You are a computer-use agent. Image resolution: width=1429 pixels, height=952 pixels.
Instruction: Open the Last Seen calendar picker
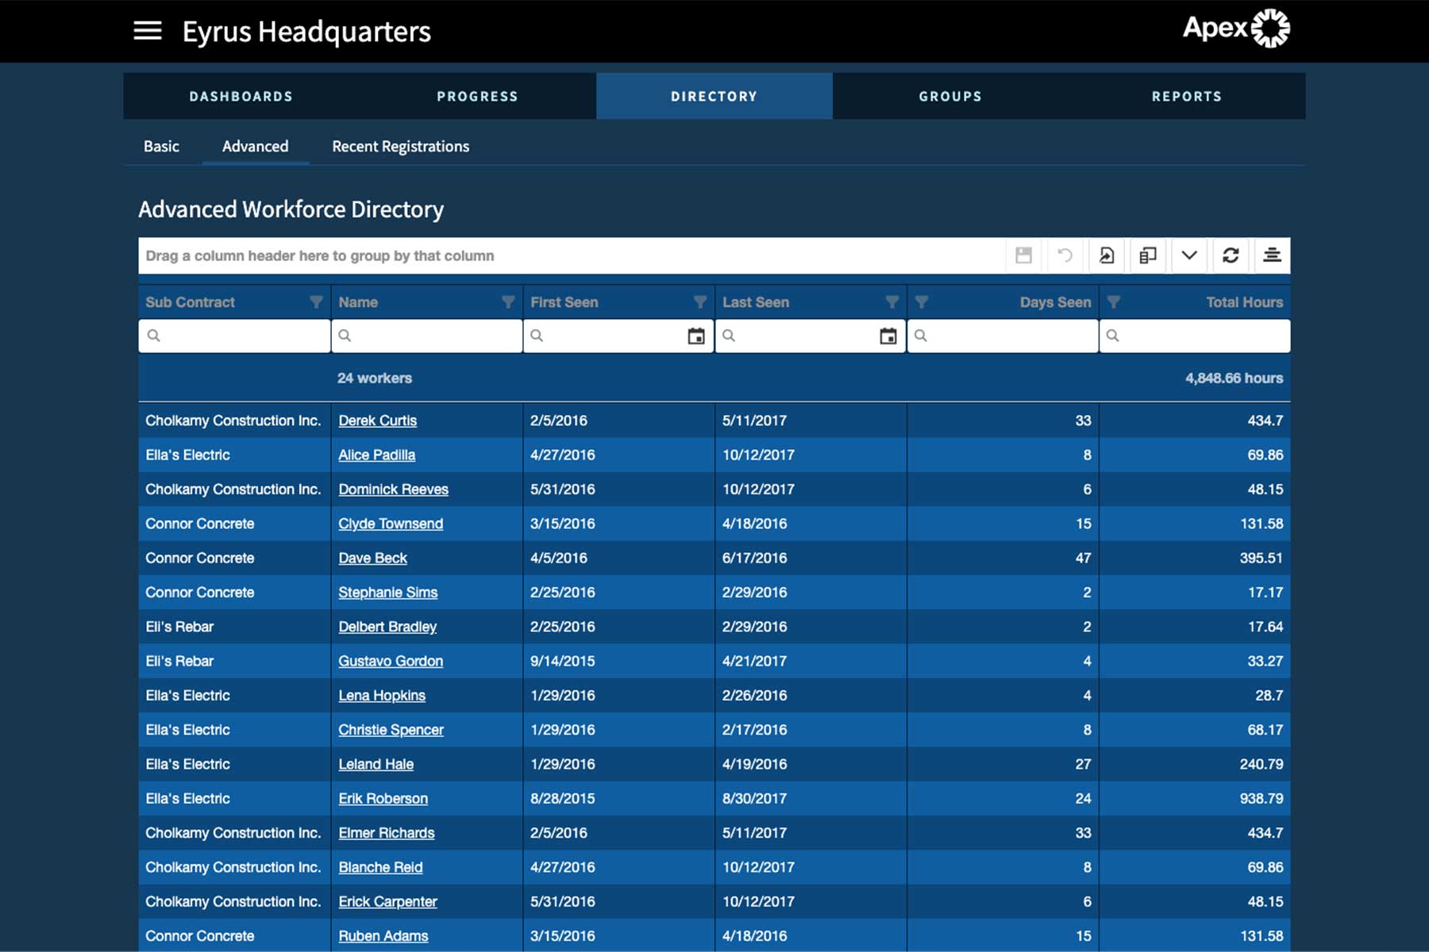pyautogui.click(x=888, y=336)
